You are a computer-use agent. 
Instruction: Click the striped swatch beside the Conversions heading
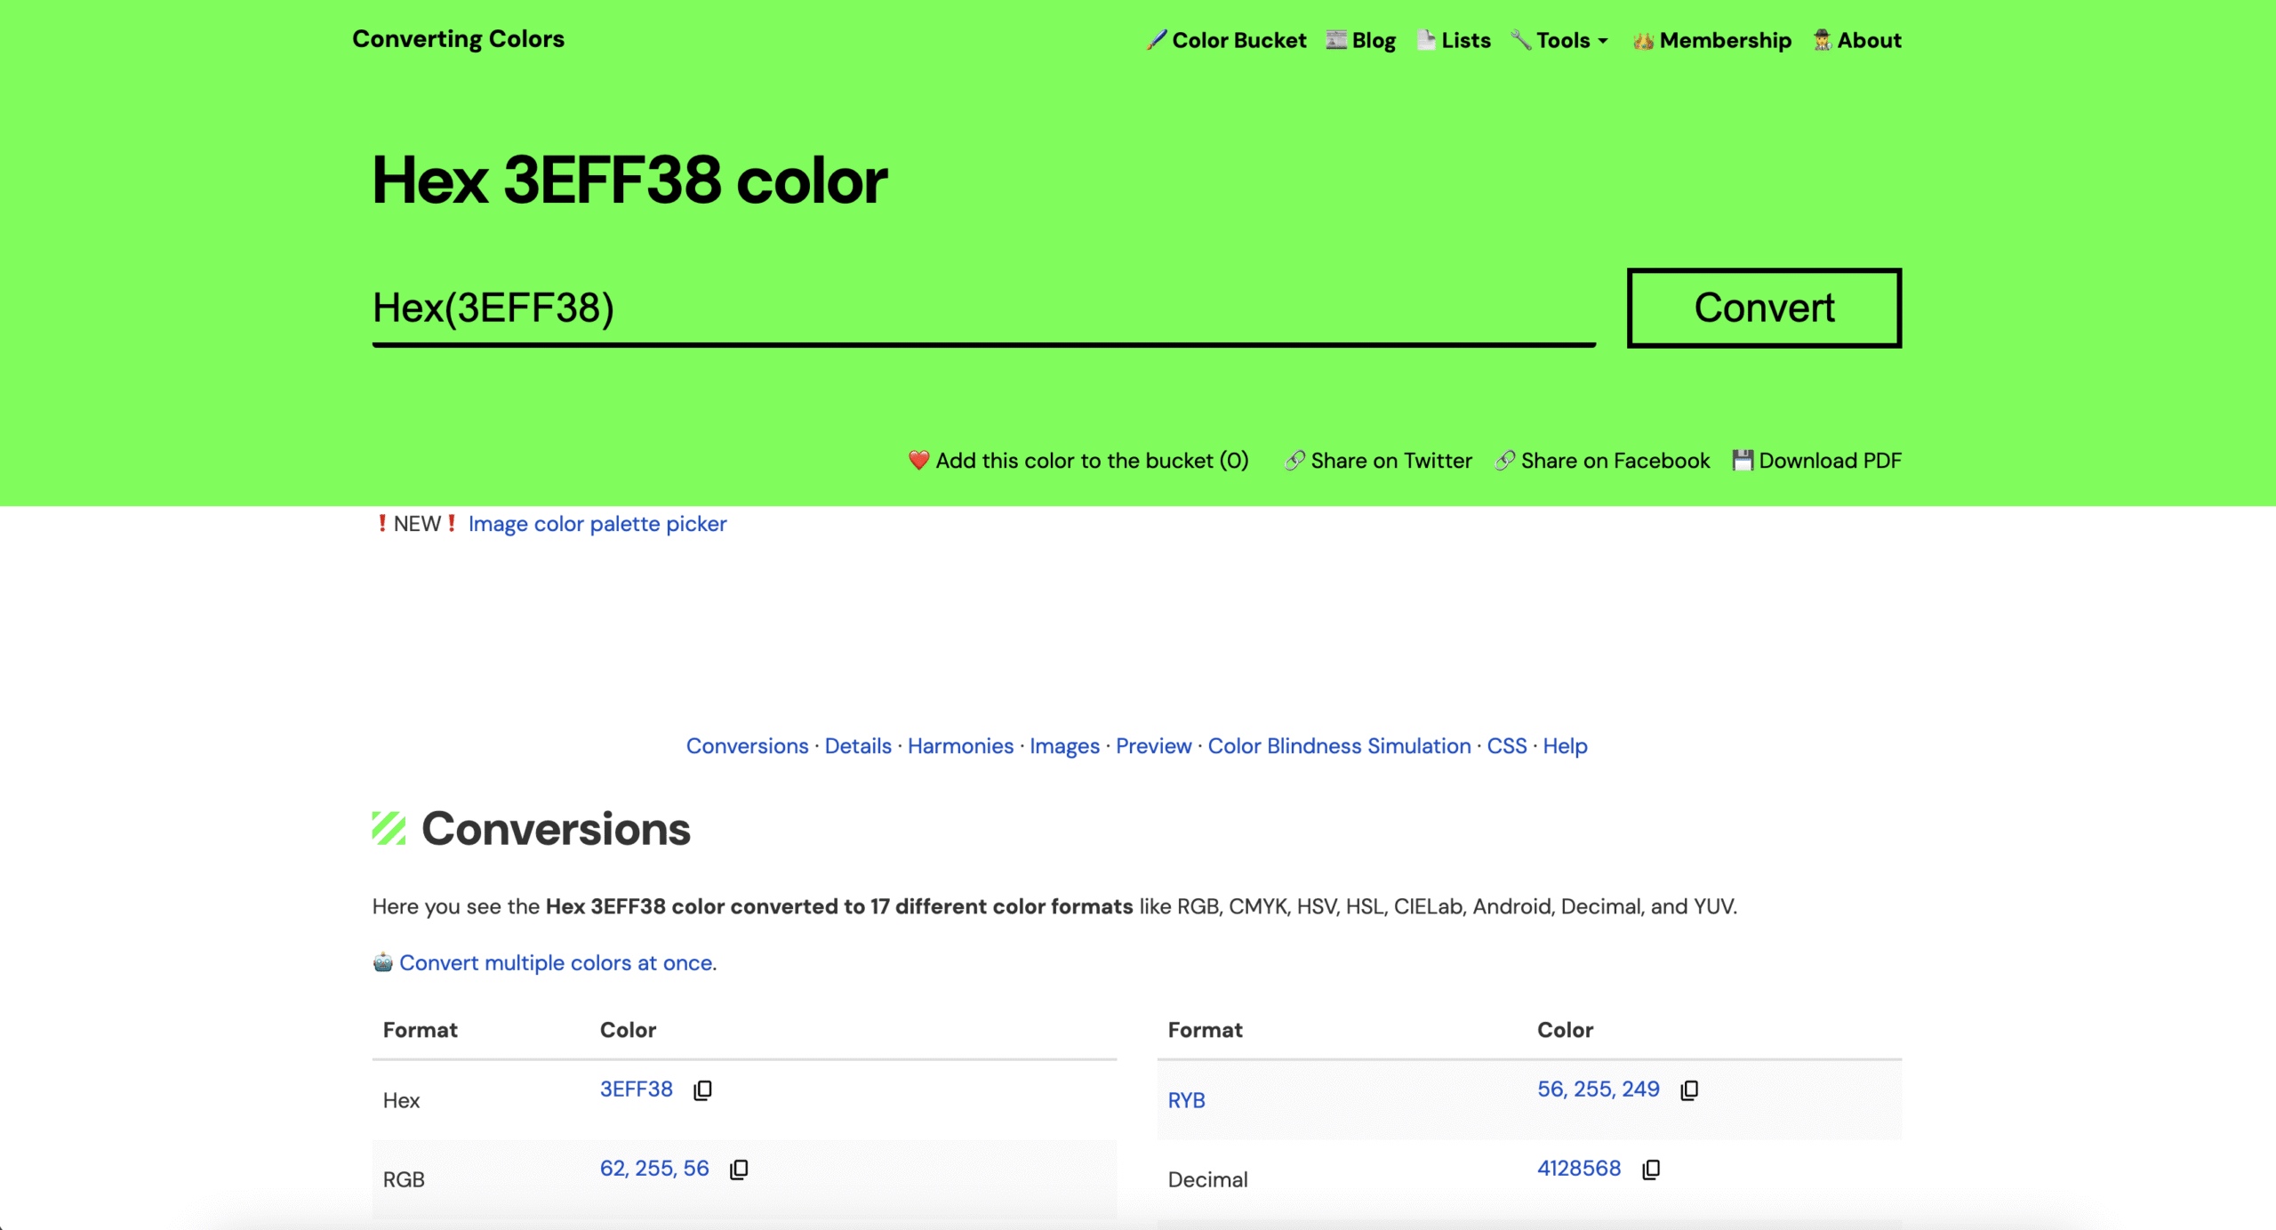pos(388,829)
